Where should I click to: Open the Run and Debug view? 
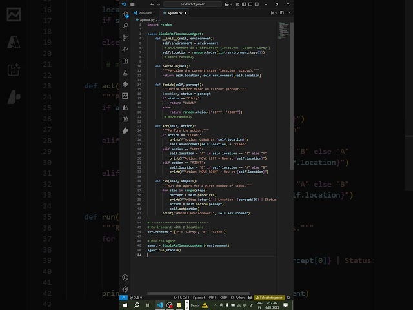(x=125, y=49)
